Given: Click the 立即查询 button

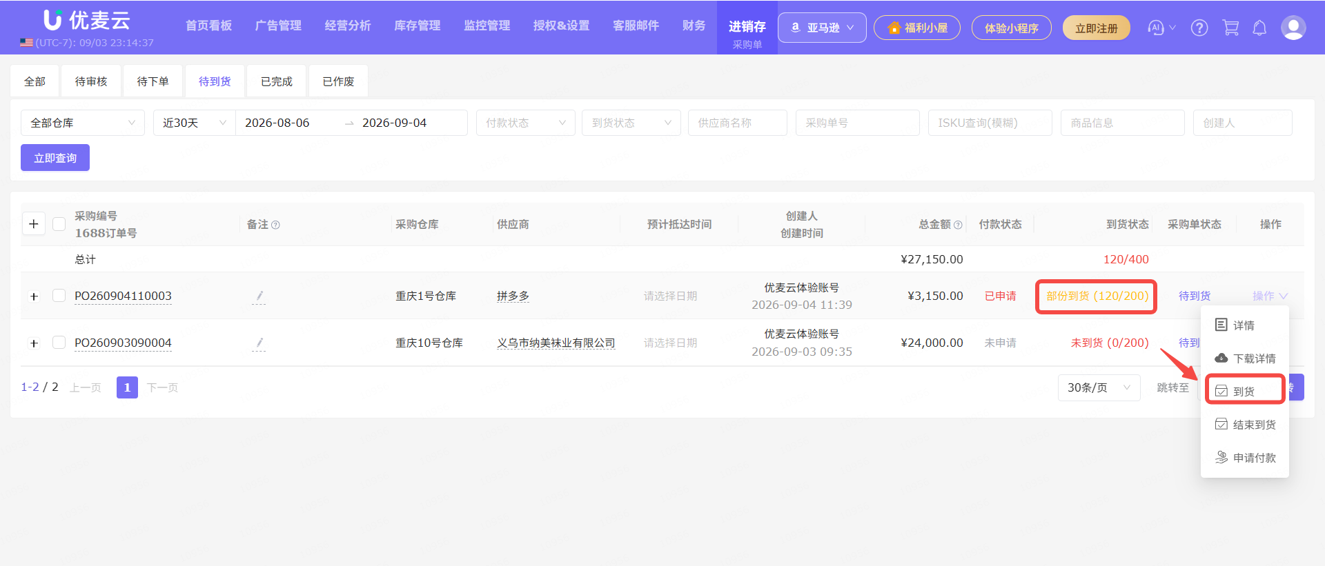Looking at the screenshot, I should [x=55, y=158].
